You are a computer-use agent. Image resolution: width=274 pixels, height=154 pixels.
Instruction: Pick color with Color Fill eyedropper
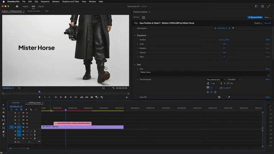click(229, 97)
